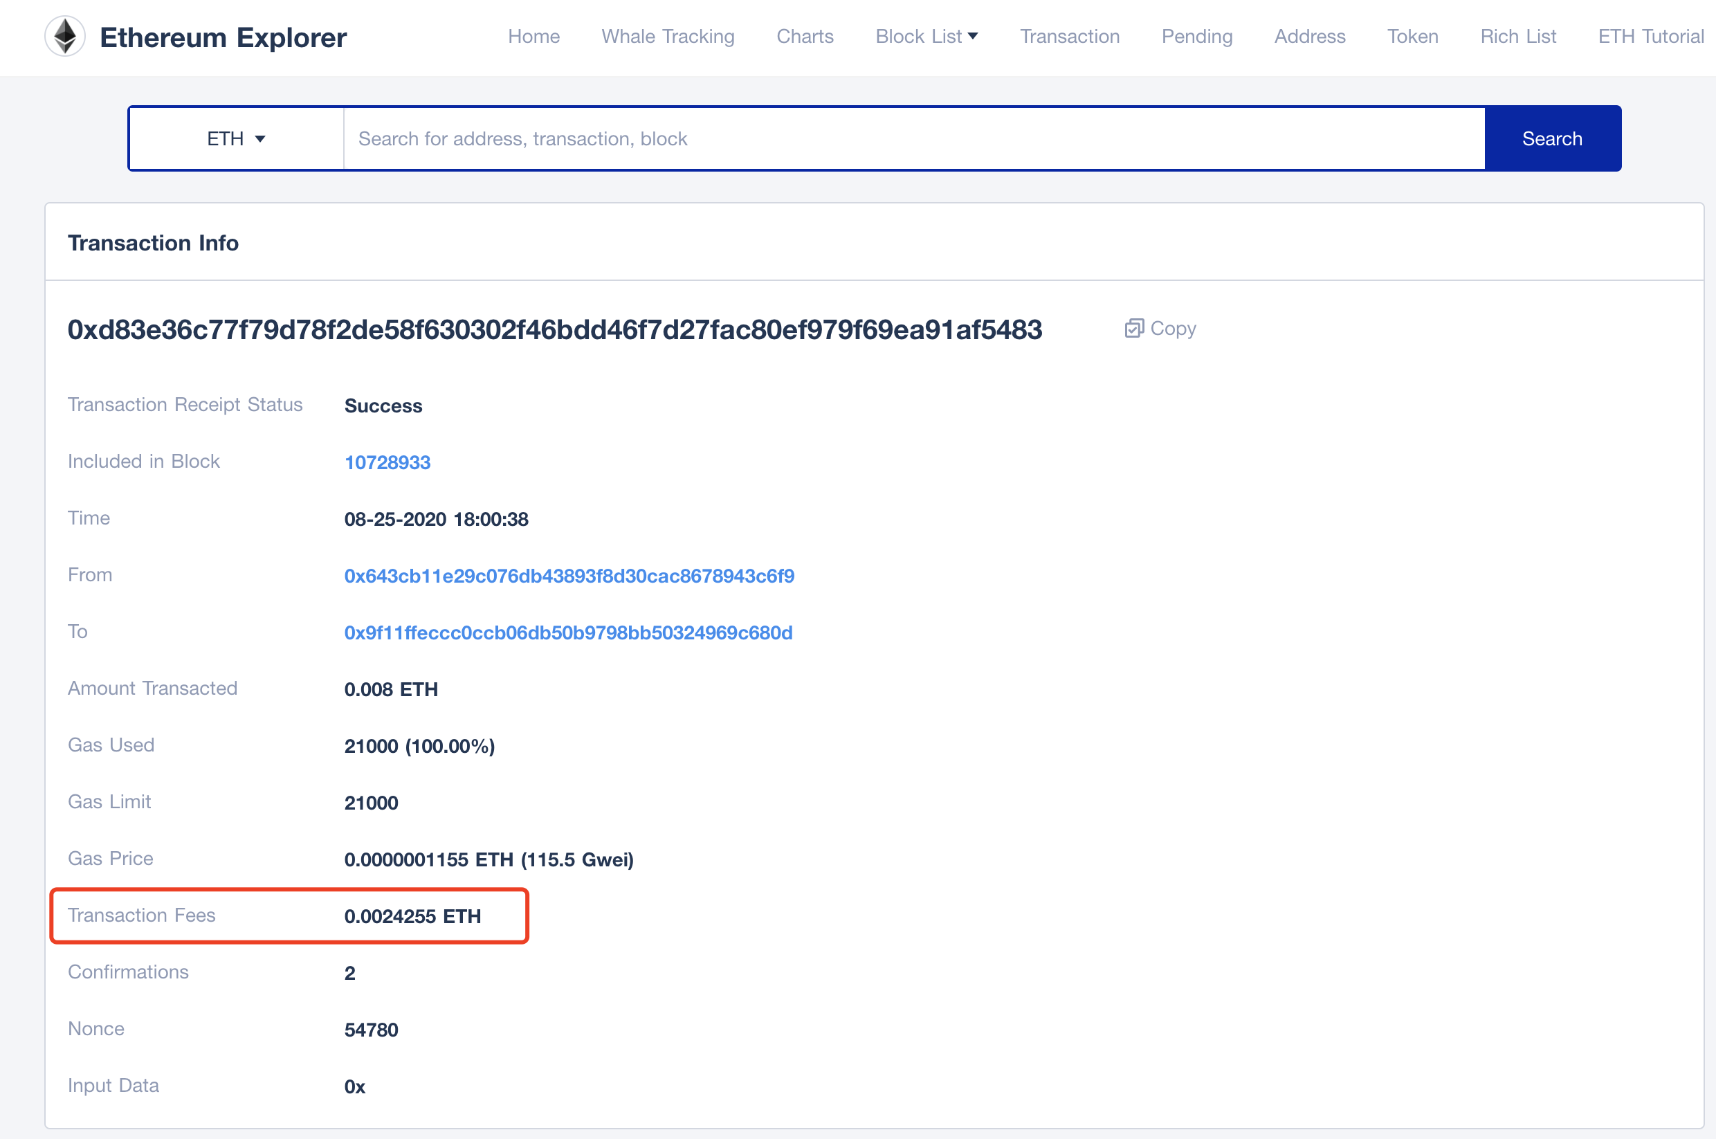Navigate to the Transaction page

point(1070,36)
